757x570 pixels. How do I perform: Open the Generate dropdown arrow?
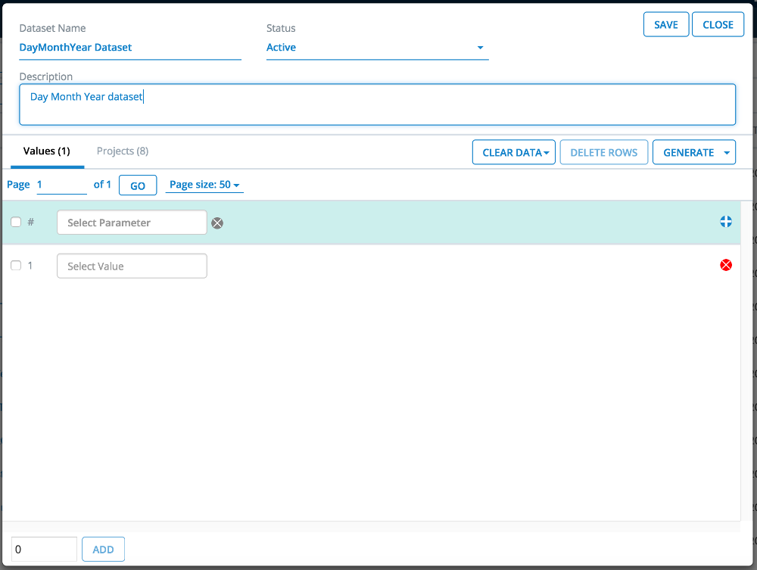[727, 152]
